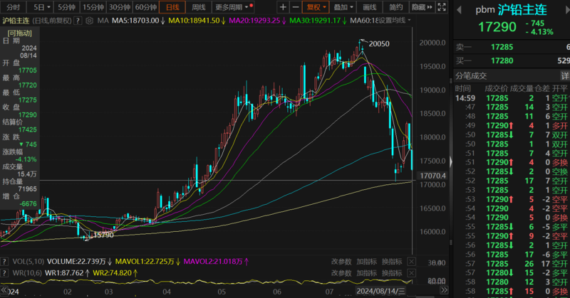Zoom in chart with plus icon
Image resolution: width=570 pixels, height=298 pixels.
284,6
